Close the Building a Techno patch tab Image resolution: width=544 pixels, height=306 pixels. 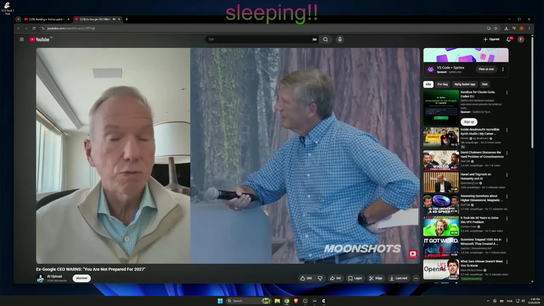click(x=68, y=19)
